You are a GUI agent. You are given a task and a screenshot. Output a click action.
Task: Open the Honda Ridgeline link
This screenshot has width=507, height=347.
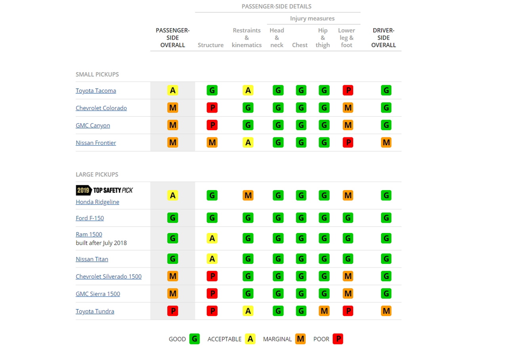click(97, 202)
